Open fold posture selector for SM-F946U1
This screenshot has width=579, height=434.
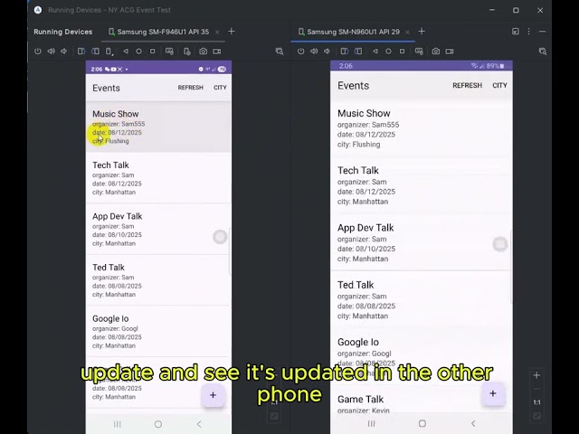[x=109, y=52]
